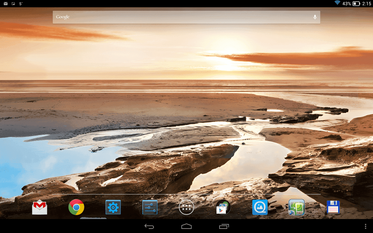Open the HD screen tool app
Screen dimensions: 373x233
tap(297, 207)
